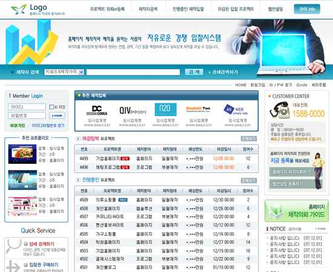Image resolution: width=333 pixels, height=272 pixels.
Task: Open the DoubleU Two company logo
Action: 198,109
